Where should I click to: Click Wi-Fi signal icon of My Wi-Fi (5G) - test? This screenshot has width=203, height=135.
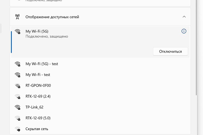click(x=17, y=64)
